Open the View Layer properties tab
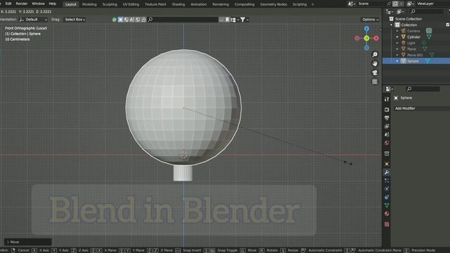The width and height of the screenshot is (450, 253). pyautogui.click(x=387, y=126)
